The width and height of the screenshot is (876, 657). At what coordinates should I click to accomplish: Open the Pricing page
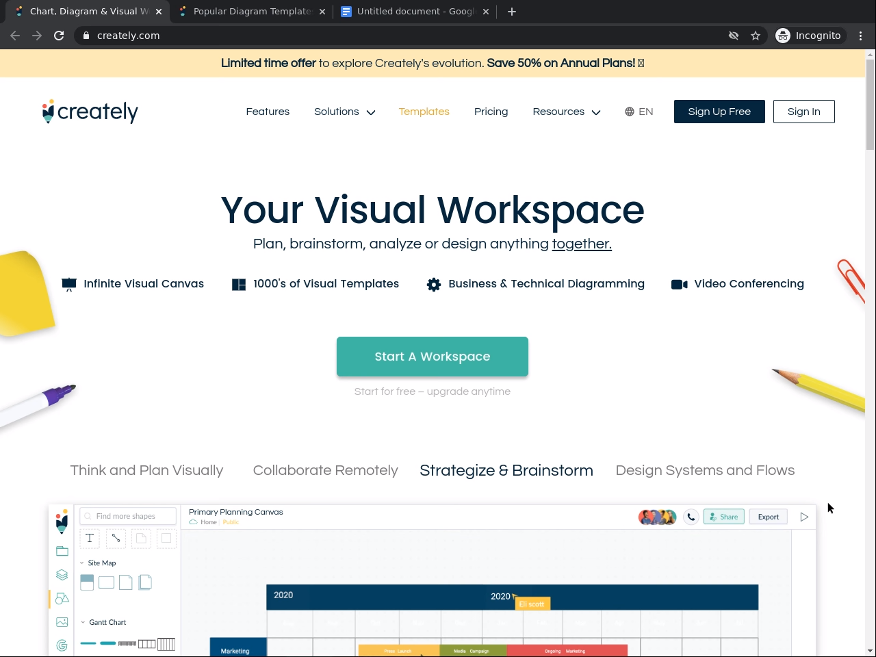coord(491,112)
